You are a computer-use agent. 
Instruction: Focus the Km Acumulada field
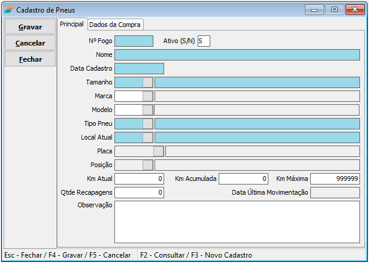(x=243, y=179)
